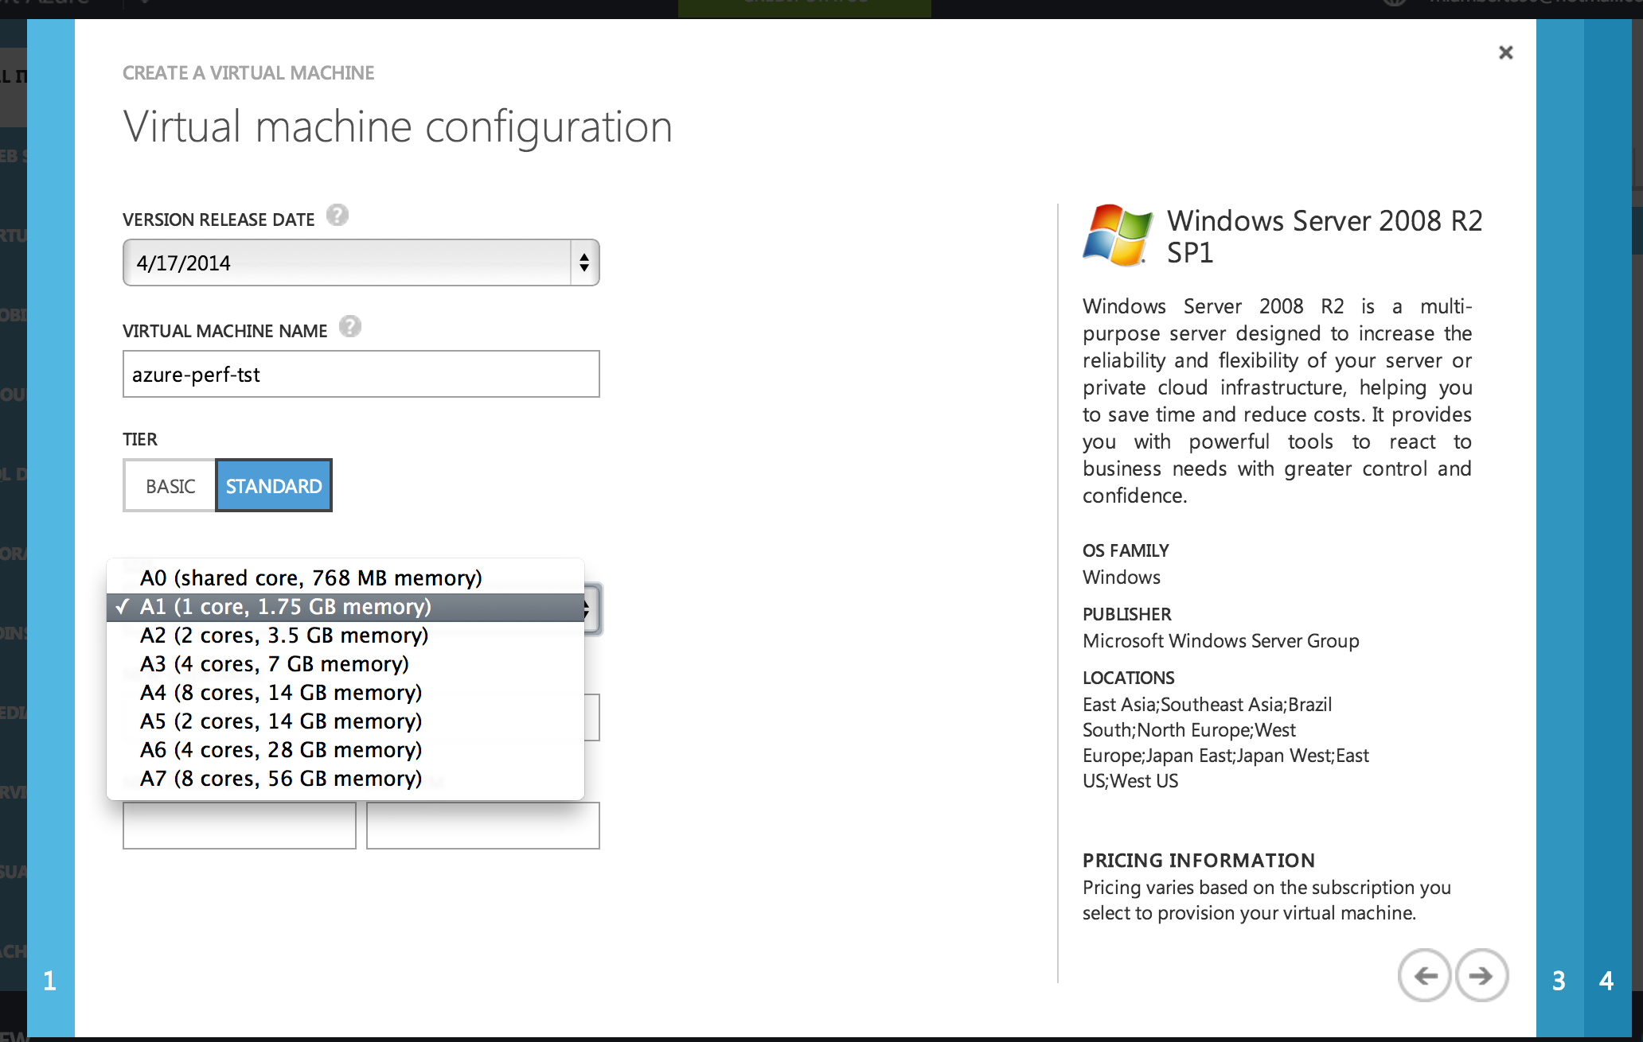Viewport: 1643px width, 1042px height.
Task: Jump to wizard step 3
Action: (x=1559, y=981)
